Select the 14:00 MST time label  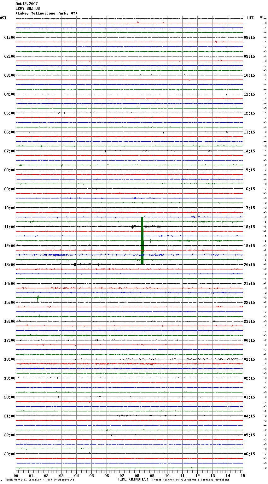(10, 284)
